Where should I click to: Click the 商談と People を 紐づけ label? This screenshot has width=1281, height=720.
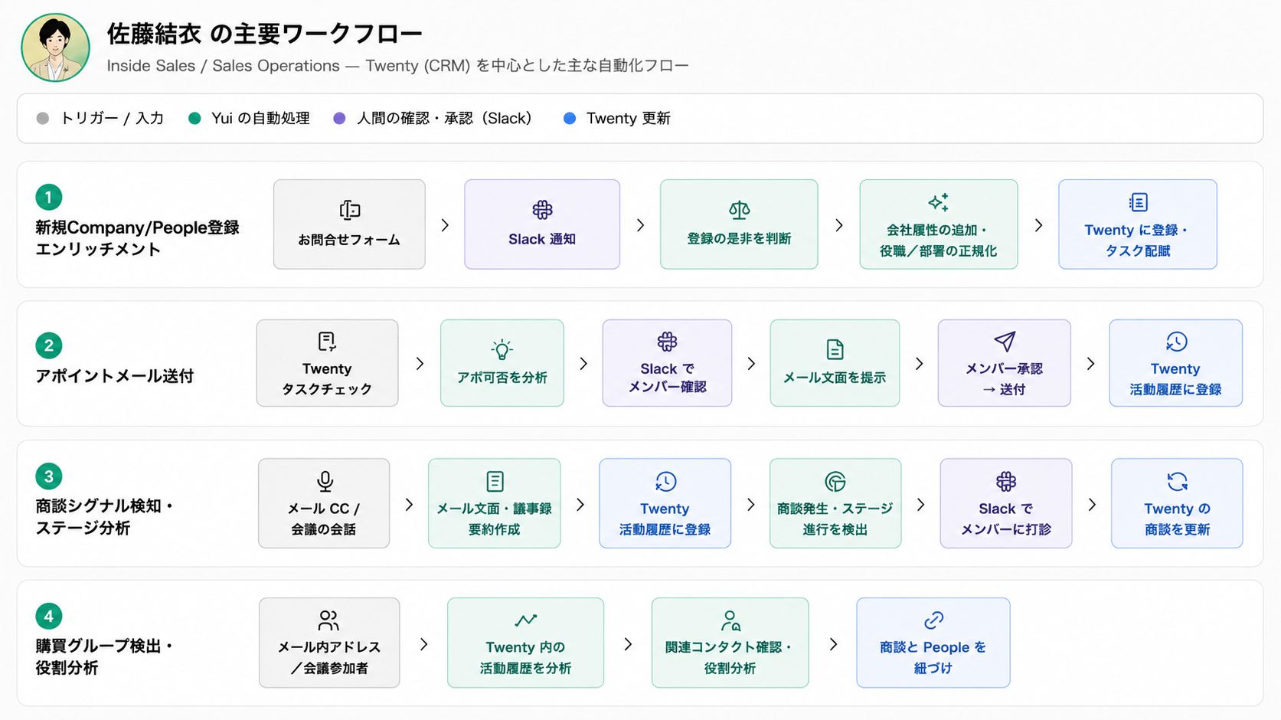[x=933, y=658]
